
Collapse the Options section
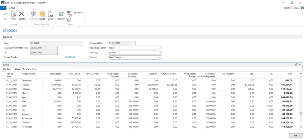300,37
